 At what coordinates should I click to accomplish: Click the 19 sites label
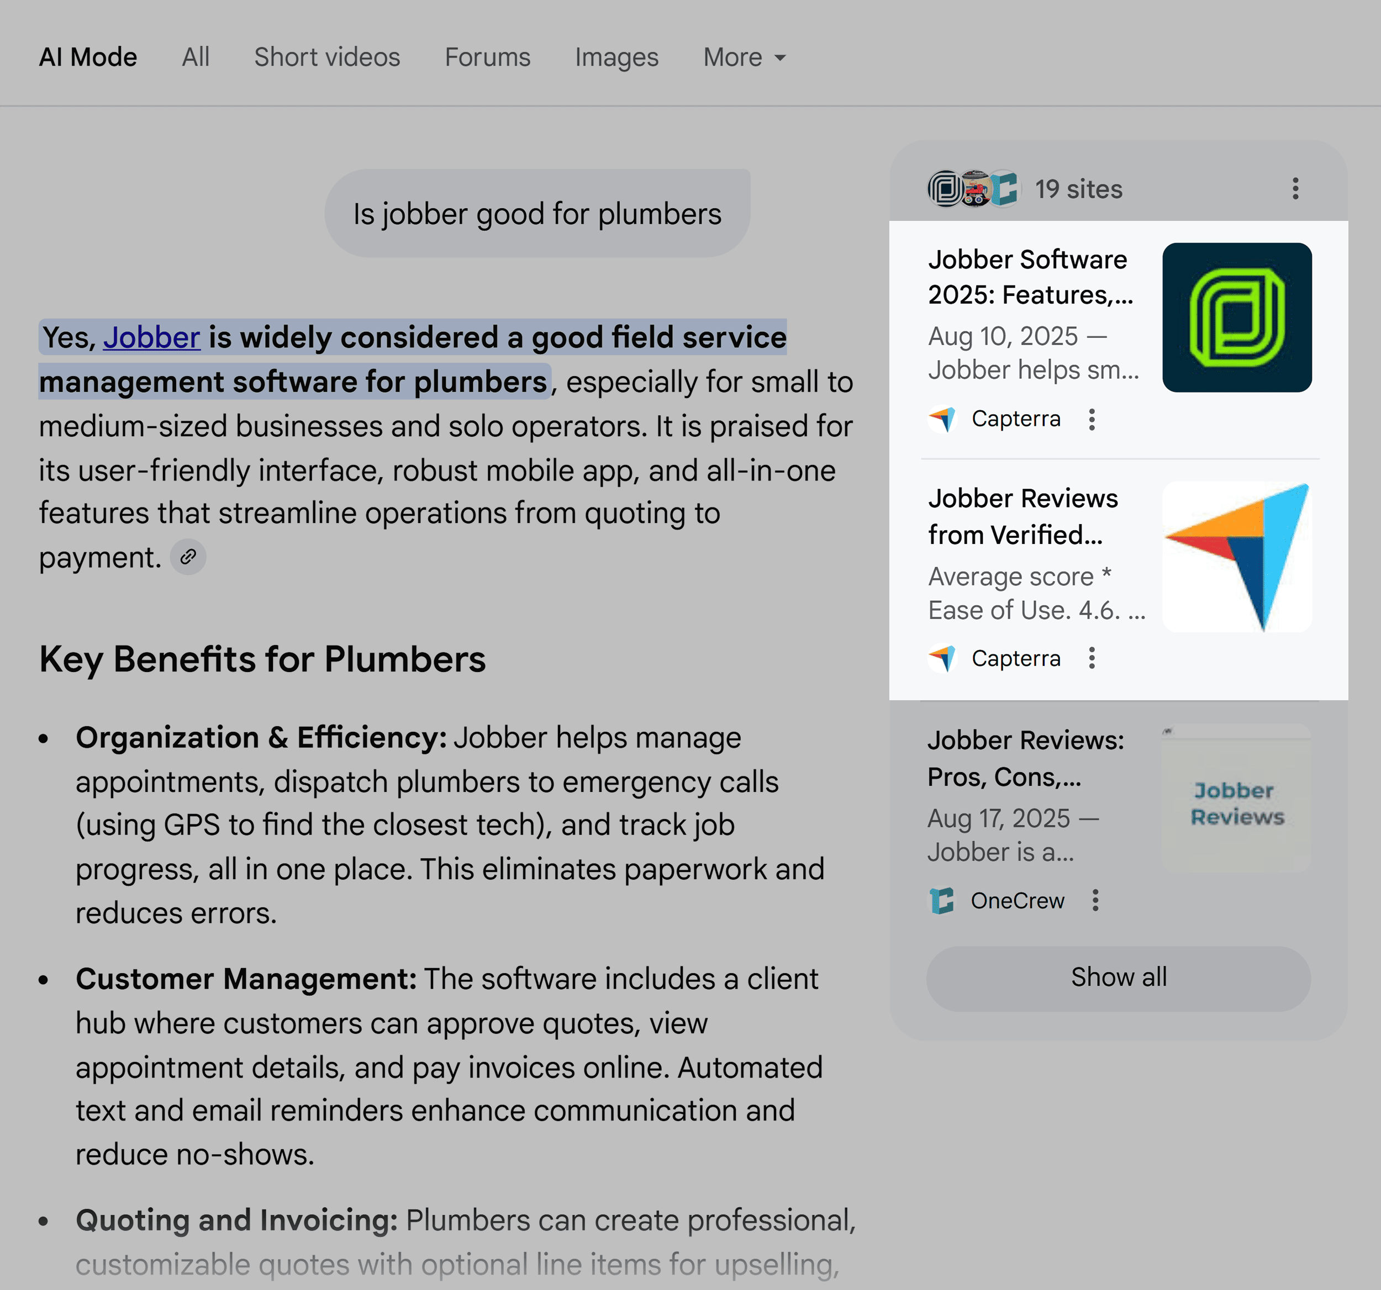click(x=1079, y=189)
